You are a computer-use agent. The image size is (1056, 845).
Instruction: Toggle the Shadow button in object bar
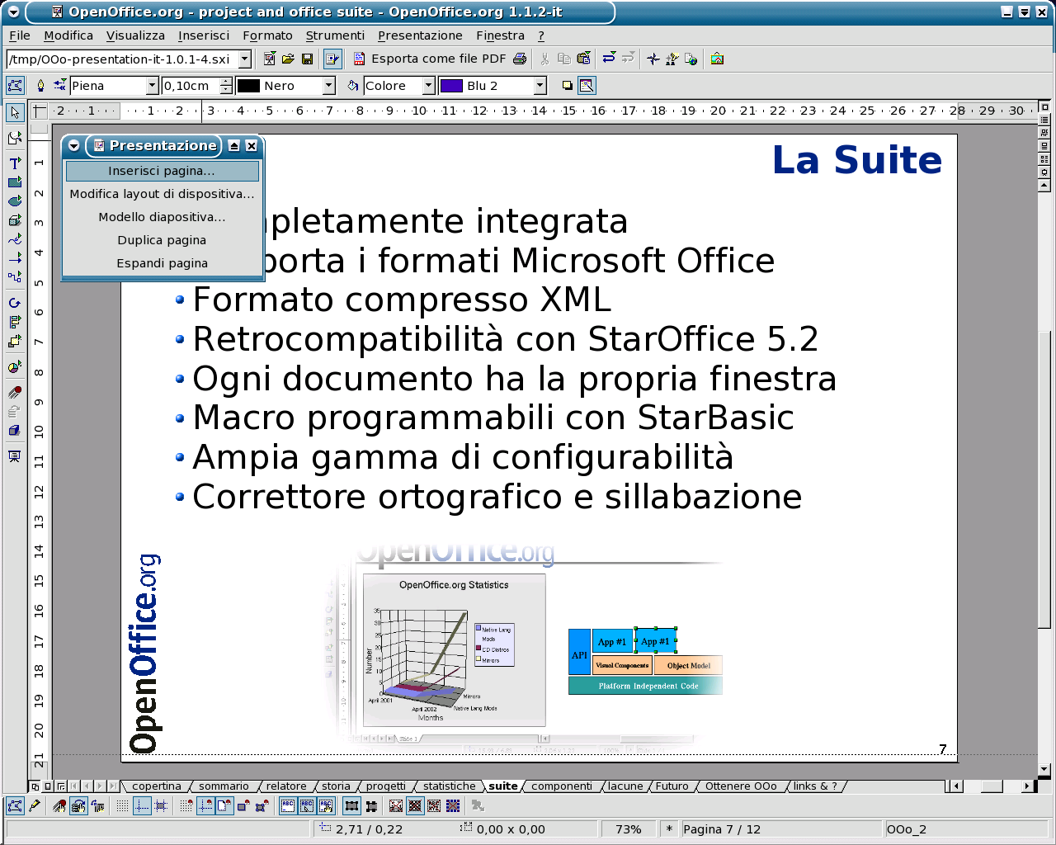567,86
